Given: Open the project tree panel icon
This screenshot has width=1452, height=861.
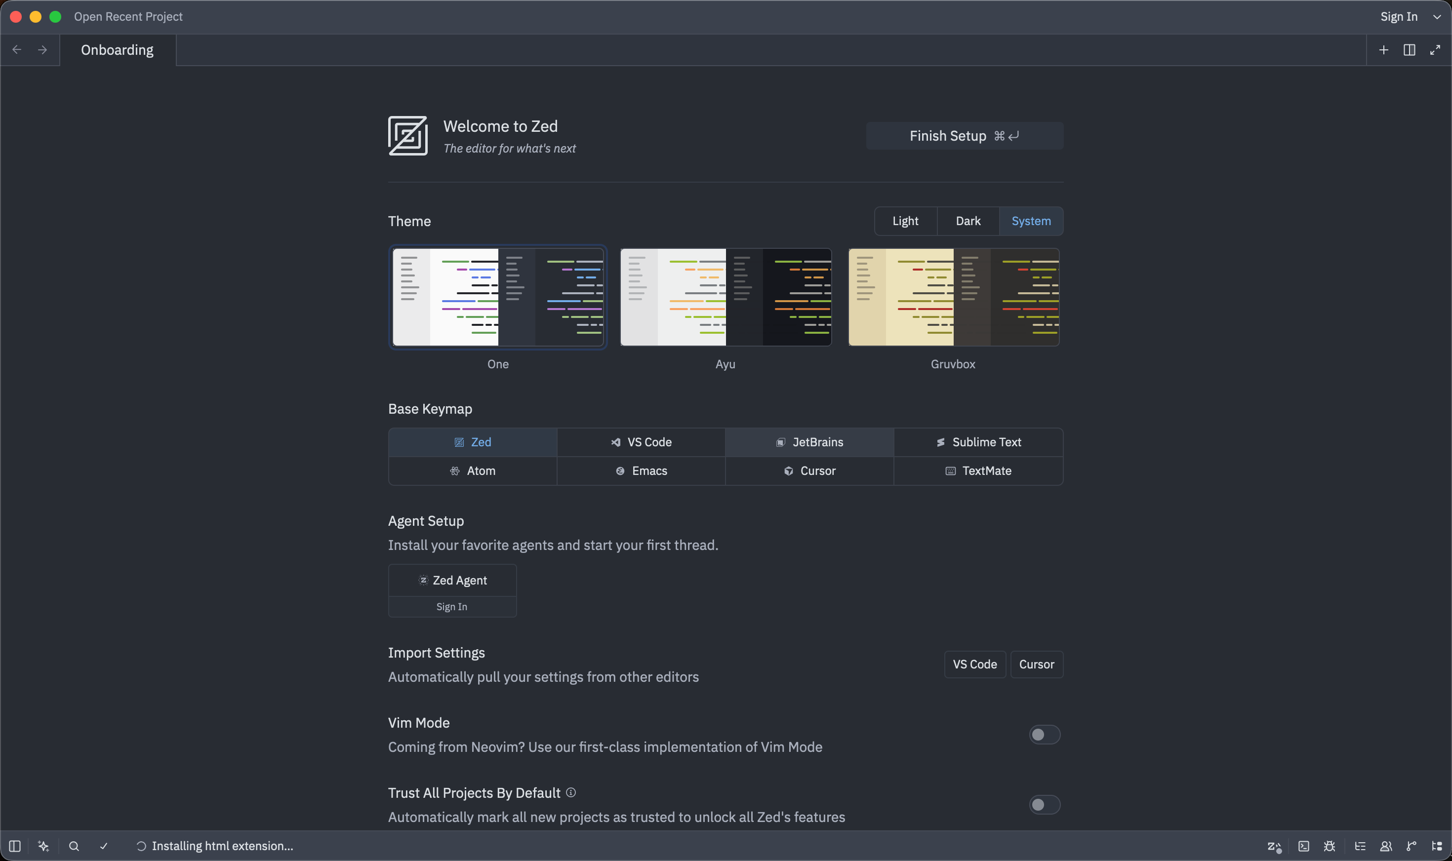Looking at the screenshot, I should coord(1437,846).
